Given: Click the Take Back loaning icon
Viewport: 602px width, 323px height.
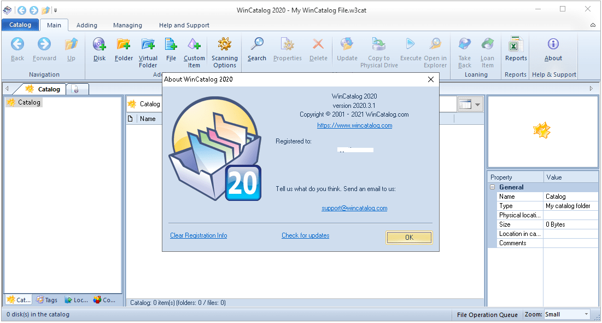Looking at the screenshot, I should (x=465, y=53).
